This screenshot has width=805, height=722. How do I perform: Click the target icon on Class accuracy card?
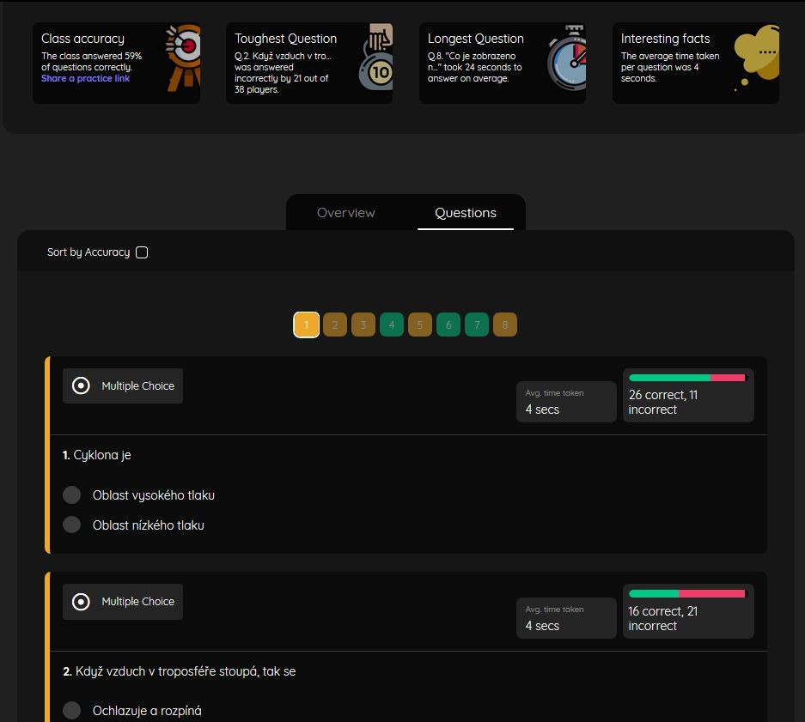[x=182, y=58]
